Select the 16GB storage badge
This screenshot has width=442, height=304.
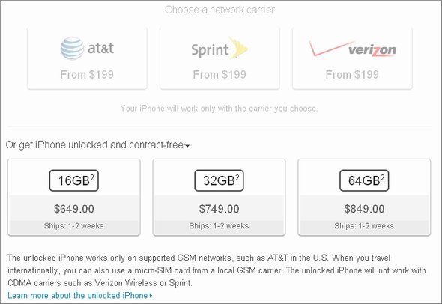point(74,180)
